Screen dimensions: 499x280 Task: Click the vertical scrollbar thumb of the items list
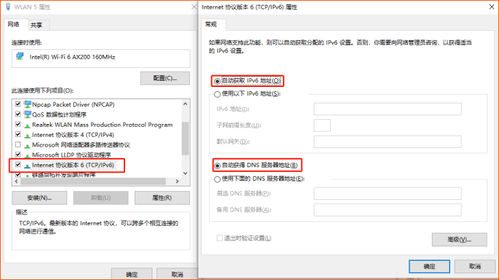[x=185, y=138]
